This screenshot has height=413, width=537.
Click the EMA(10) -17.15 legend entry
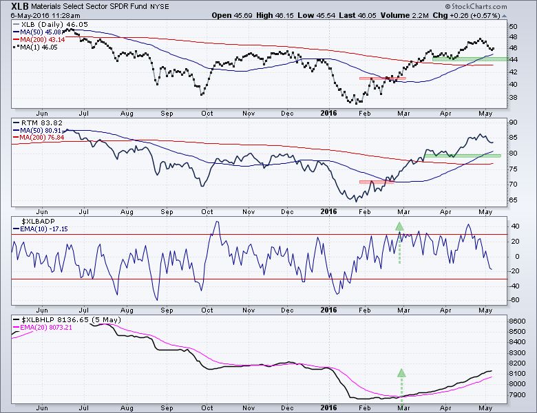pyautogui.click(x=41, y=229)
